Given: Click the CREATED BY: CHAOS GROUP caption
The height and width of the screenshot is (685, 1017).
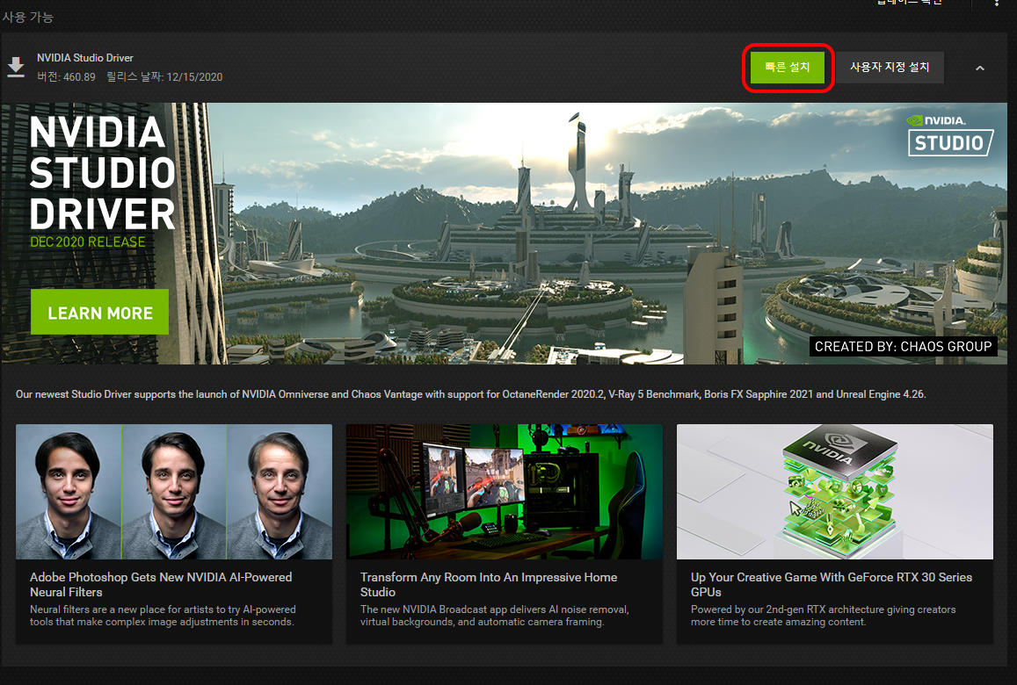Looking at the screenshot, I should click(x=903, y=347).
